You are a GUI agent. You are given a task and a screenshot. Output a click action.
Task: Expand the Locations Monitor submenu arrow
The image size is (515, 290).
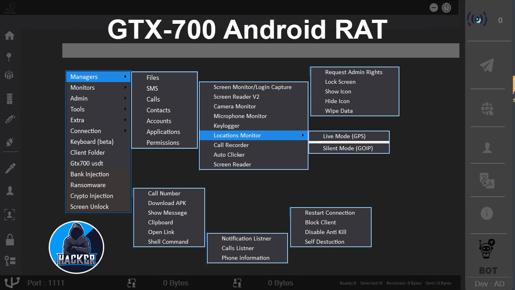click(x=303, y=135)
